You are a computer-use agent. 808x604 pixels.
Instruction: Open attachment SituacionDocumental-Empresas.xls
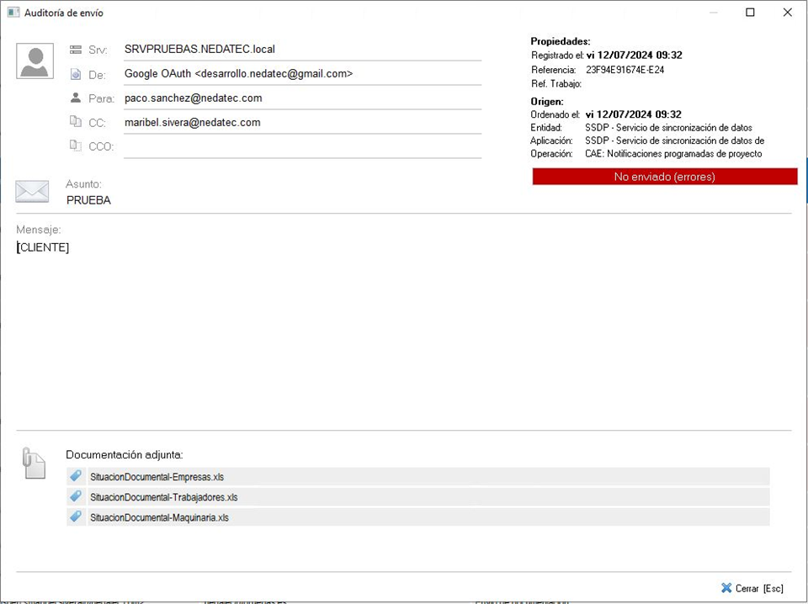pyautogui.click(x=157, y=477)
